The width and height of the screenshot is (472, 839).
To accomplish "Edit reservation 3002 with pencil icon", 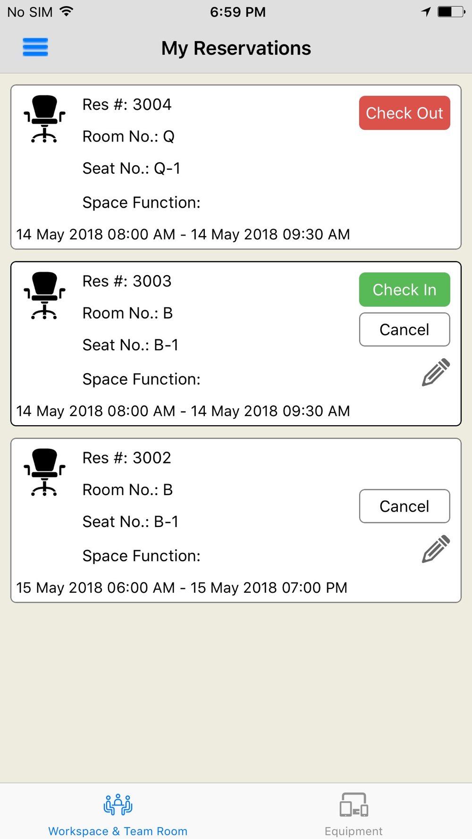I will click(436, 549).
